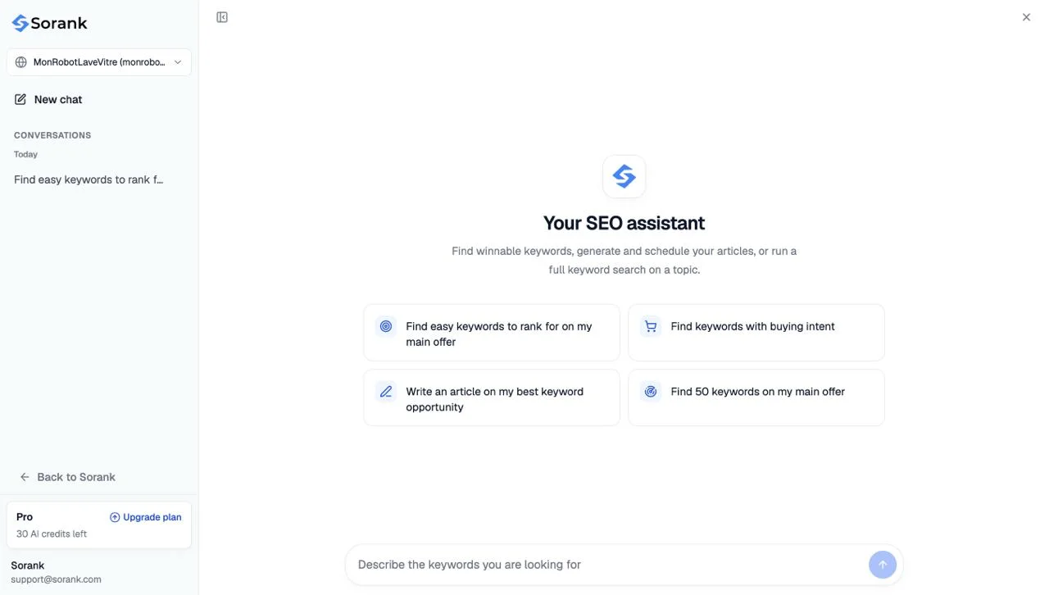
Task: Click support@sorank.com account email
Action: [56, 579]
